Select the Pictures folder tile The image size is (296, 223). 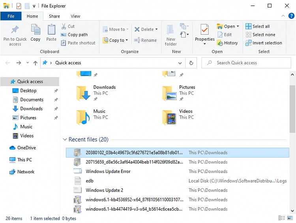(x=179, y=93)
